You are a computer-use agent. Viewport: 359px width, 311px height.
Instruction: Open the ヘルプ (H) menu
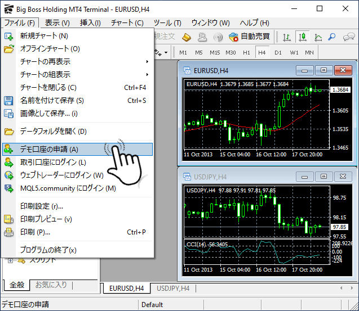254,23
